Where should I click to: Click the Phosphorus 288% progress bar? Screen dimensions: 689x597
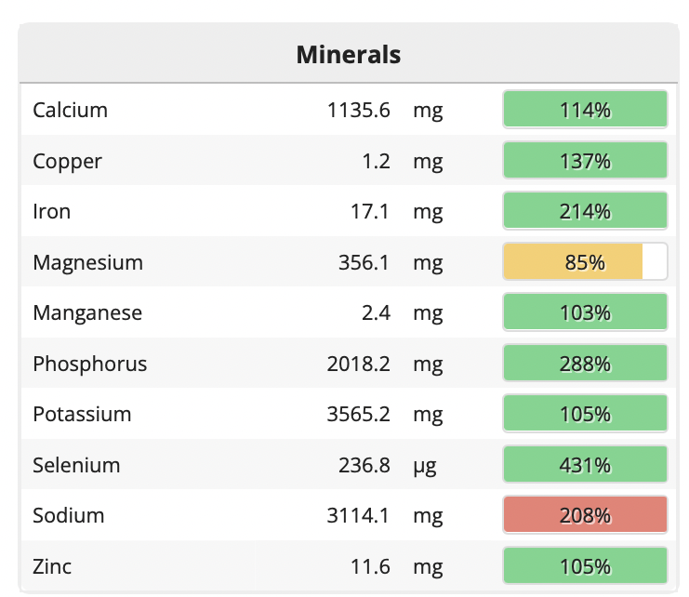tap(585, 364)
